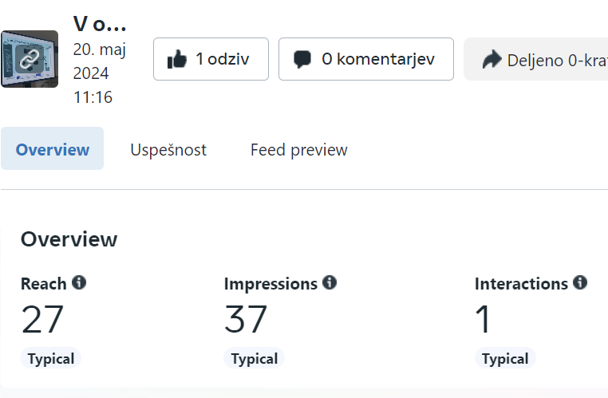The image size is (608, 398).
Task: Click the Deljeno 0-krat button
Action: click(x=536, y=59)
